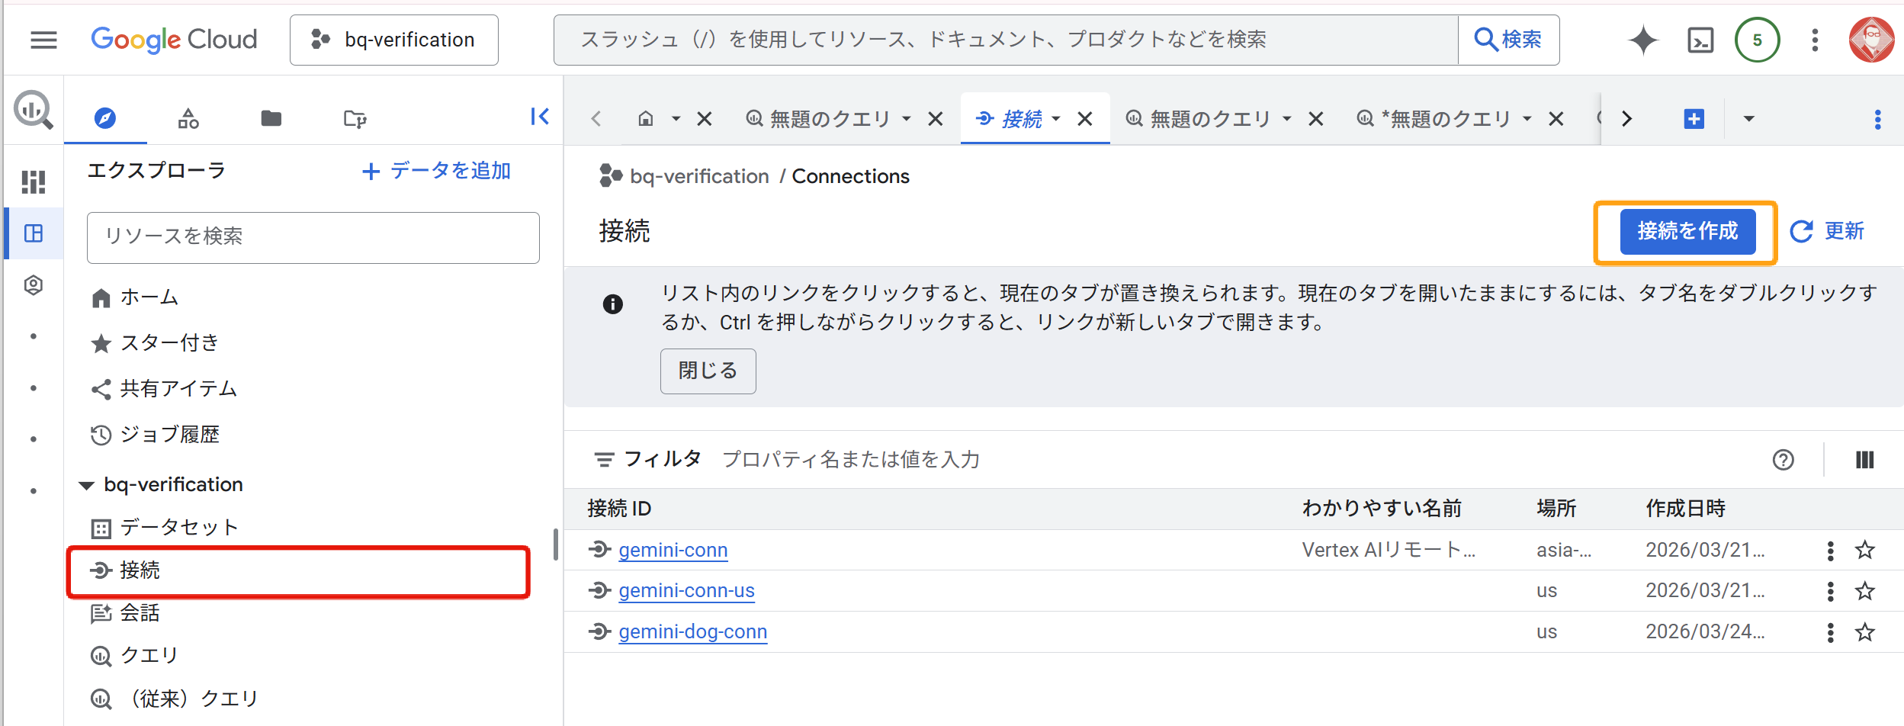Open more actions for gemini-conn-us row
Screen dimensions: 1904x726
pyautogui.click(x=1830, y=591)
